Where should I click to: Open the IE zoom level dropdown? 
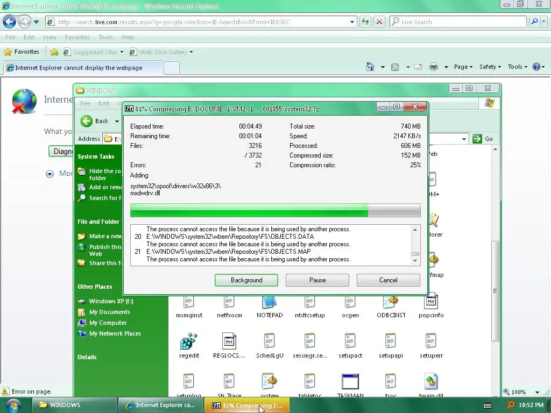coord(538,392)
